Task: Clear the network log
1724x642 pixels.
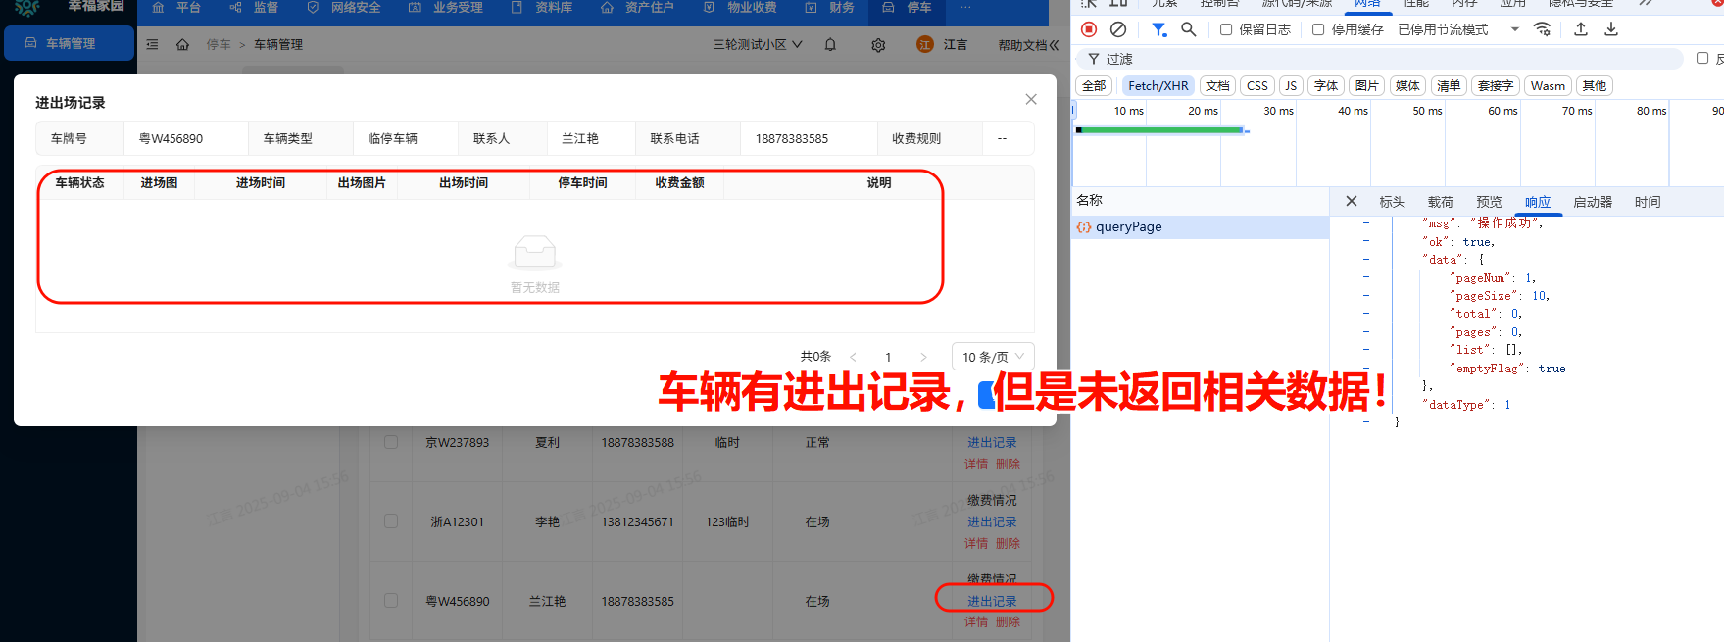Action: coord(1118,29)
